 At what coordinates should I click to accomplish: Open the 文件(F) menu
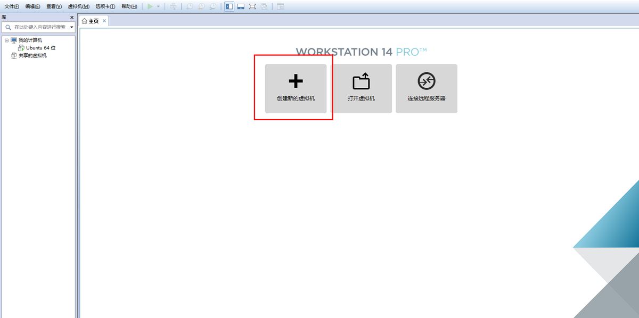click(12, 6)
